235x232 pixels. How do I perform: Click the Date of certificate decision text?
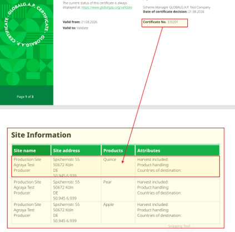click(173, 12)
